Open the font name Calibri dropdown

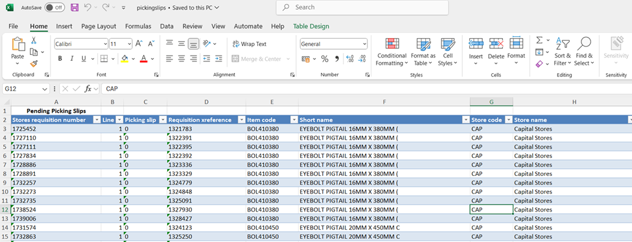click(x=106, y=44)
